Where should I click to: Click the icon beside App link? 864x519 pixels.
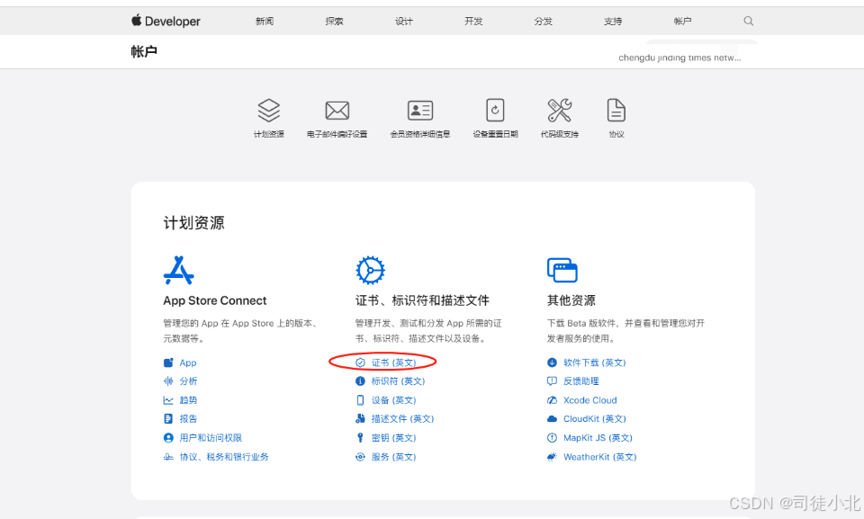(x=168, y=362)
